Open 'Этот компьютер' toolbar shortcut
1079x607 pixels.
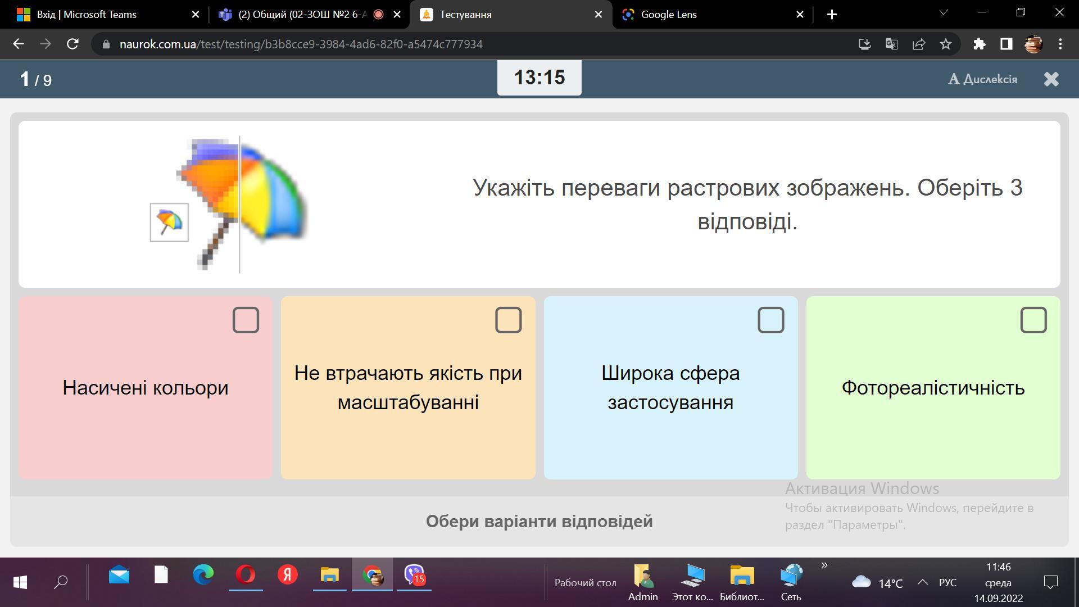692,583
